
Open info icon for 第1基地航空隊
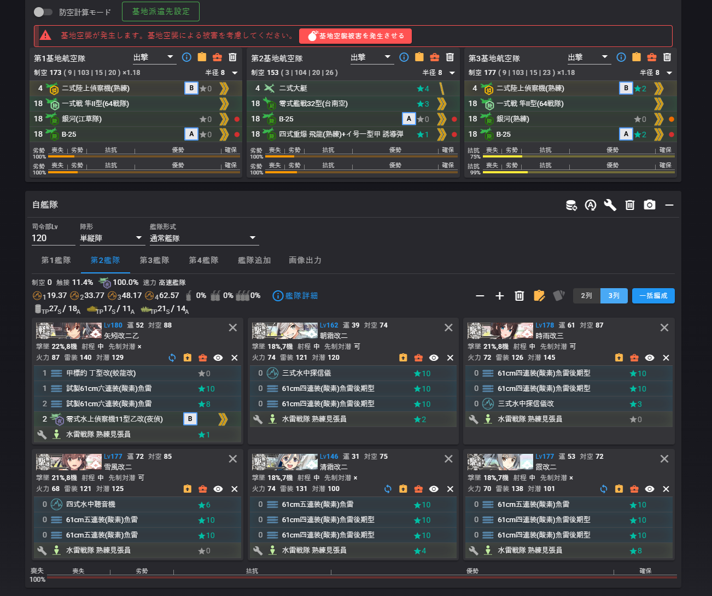(x=186, y=57)
